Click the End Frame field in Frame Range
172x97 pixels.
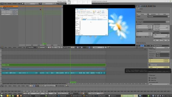pyautogui.click(x=161, y=28)
